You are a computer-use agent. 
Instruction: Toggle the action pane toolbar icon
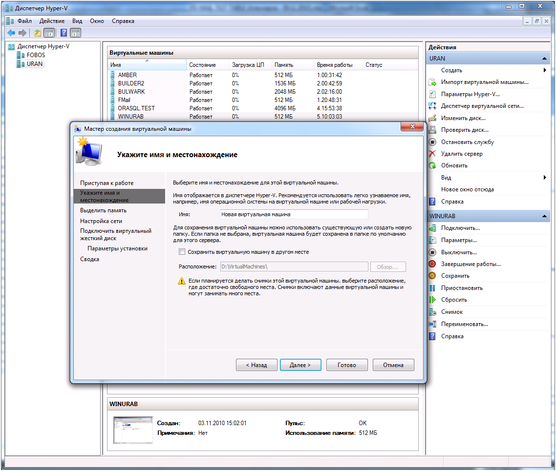tap(76, 33)
